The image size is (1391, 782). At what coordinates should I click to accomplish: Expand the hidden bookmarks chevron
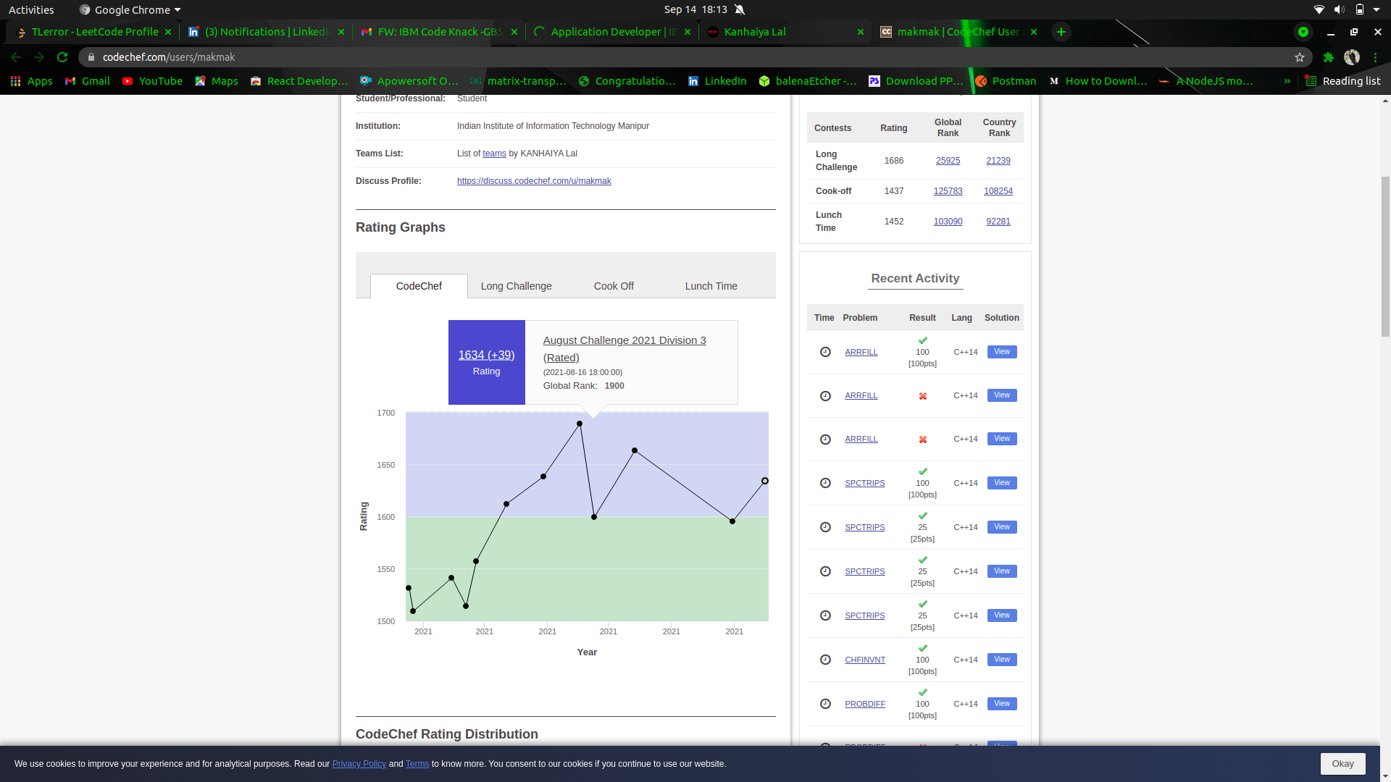pos(1287,81)
